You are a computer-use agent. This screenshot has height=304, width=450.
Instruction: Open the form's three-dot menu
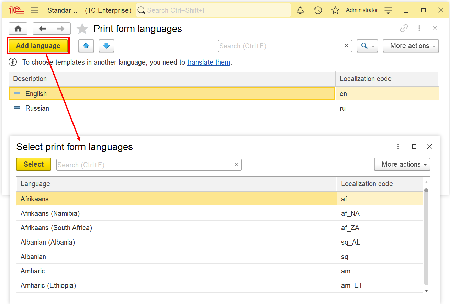coord(419,28)
